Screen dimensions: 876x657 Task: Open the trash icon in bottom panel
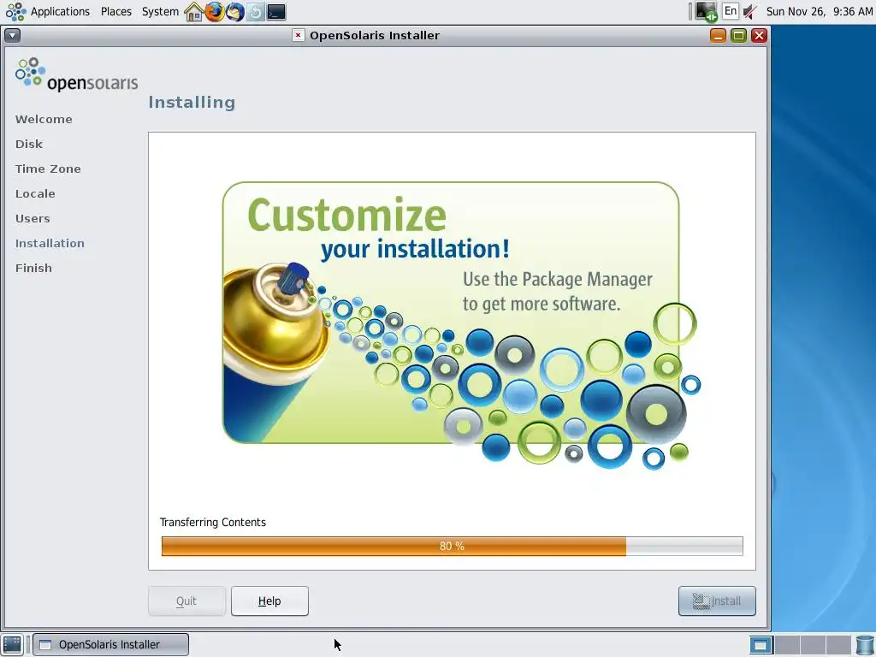point(865,645)
